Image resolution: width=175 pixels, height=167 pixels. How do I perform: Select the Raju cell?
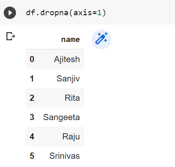[x=71, y=137]
